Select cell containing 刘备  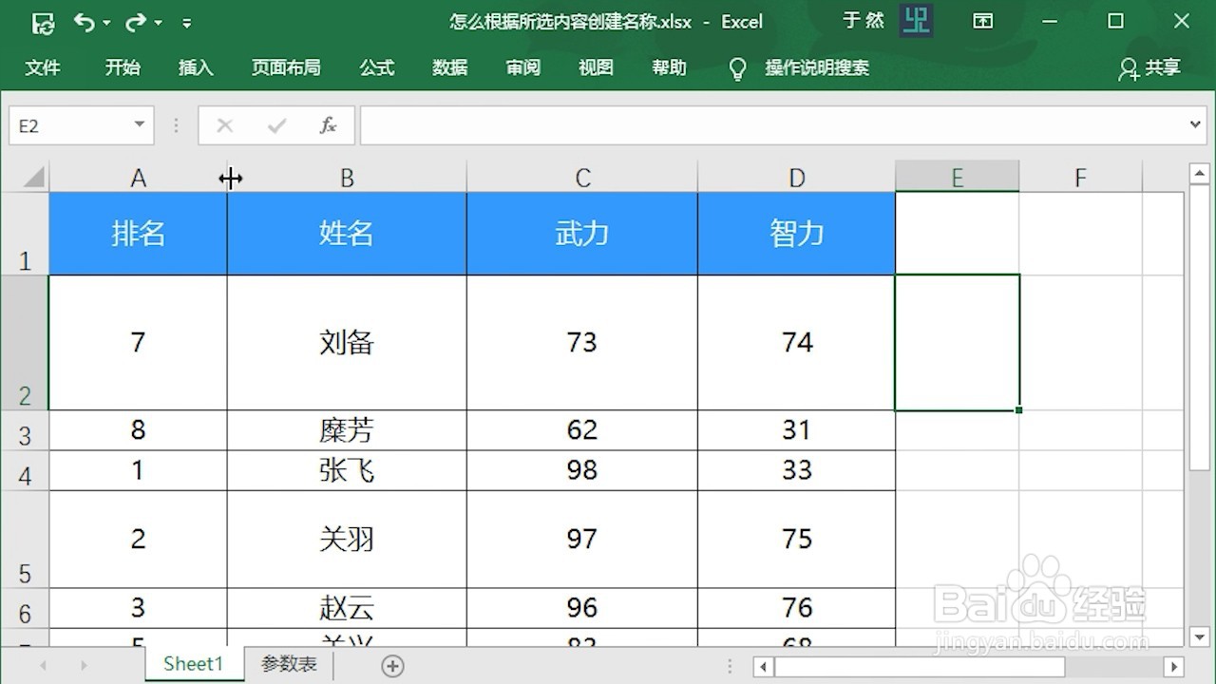click(x=346, y=342)
